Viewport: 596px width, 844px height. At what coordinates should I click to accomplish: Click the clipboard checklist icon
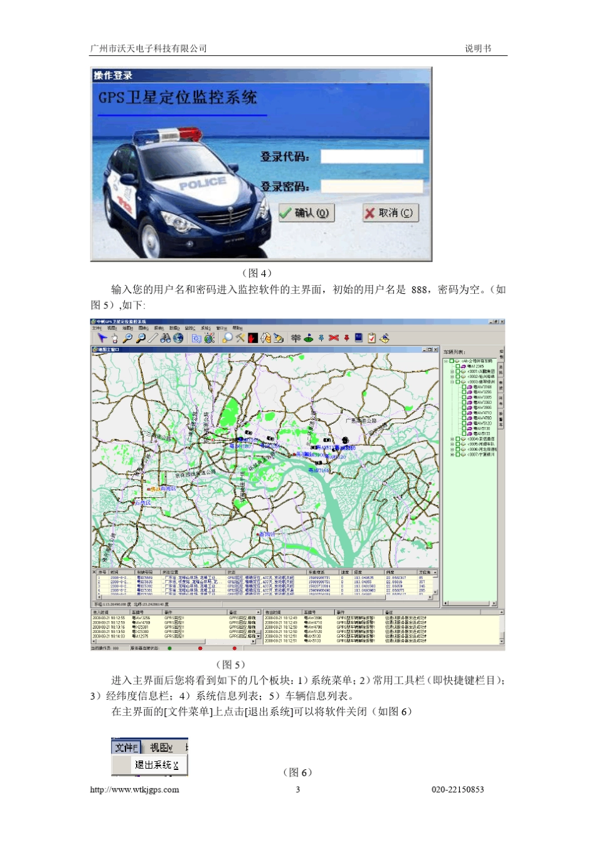371,338
